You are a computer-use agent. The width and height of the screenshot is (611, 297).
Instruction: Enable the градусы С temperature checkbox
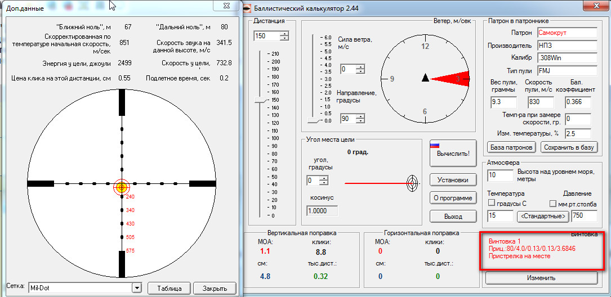tap(491, 204)
